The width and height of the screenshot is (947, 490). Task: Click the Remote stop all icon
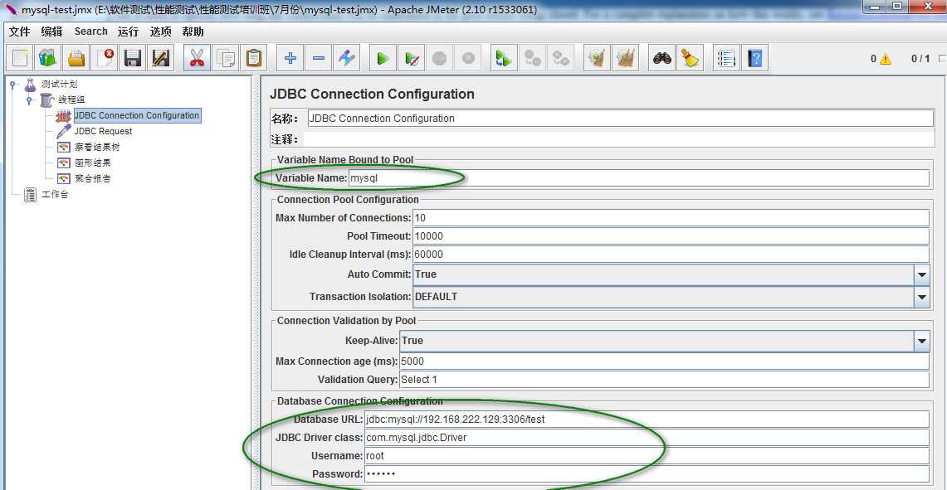(533, 58)
